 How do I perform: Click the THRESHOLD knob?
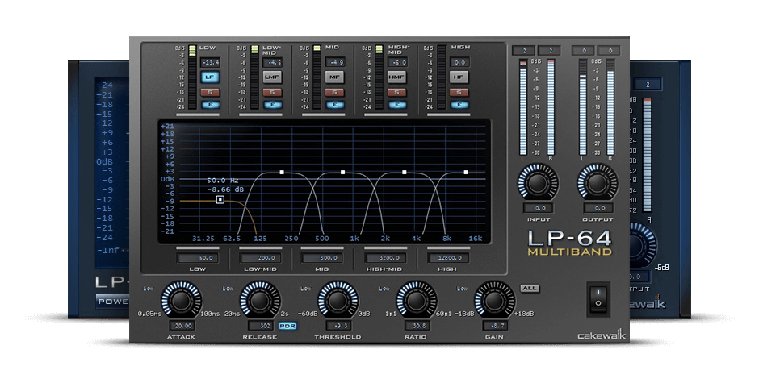(x=338, y=301)
